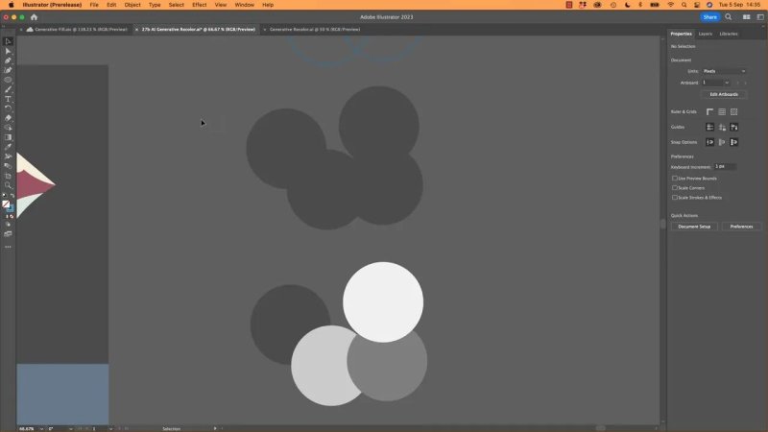This screenshot has height=432, width=768.
Task: Open macOS Control Center icon
Action: (x=697, y=5)
